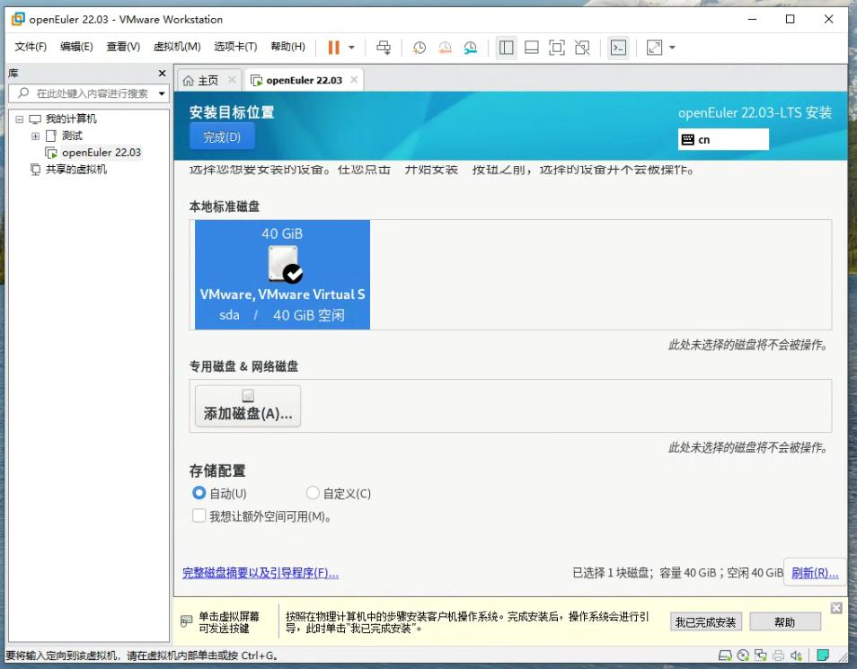Viewport: 857px width, 669px height.
Task: Open the 编辑(E) menu
Action: coord(76,47)
